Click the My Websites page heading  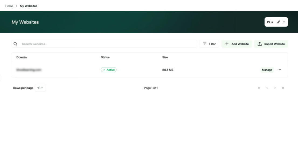25,22
